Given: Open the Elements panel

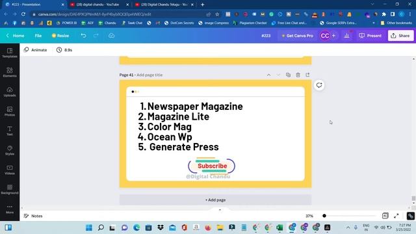Looking at the screenshot, I should point(10,72).
